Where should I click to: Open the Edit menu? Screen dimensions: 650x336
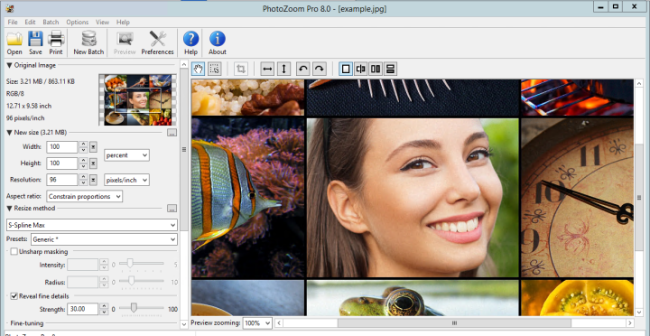coord(30,22)
